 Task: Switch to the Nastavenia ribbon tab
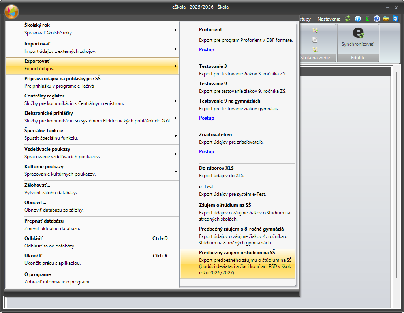329,19
